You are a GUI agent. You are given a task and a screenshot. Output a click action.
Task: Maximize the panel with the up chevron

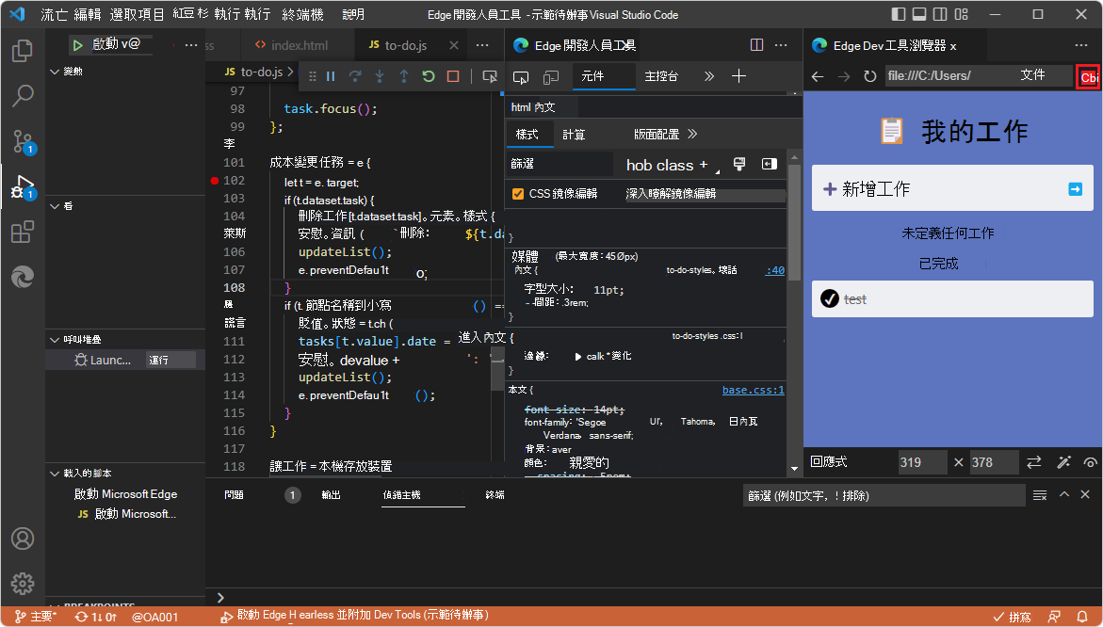pos(1064,495)
